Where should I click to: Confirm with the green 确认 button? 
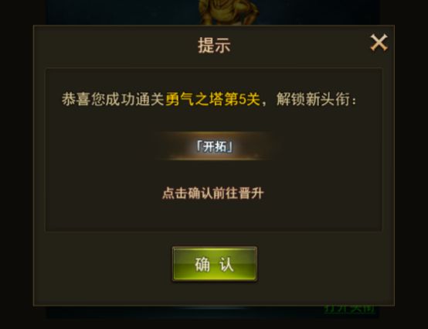tap(215, 264)
